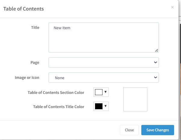Image resolution: width=181 pixels, height=140 pixels.
Task: Click the "Image or Icon" field label
Action: pyautogui.click(x=27, y=77)
